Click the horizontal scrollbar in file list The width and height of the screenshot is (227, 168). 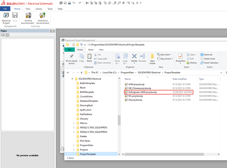pos(164,154)
